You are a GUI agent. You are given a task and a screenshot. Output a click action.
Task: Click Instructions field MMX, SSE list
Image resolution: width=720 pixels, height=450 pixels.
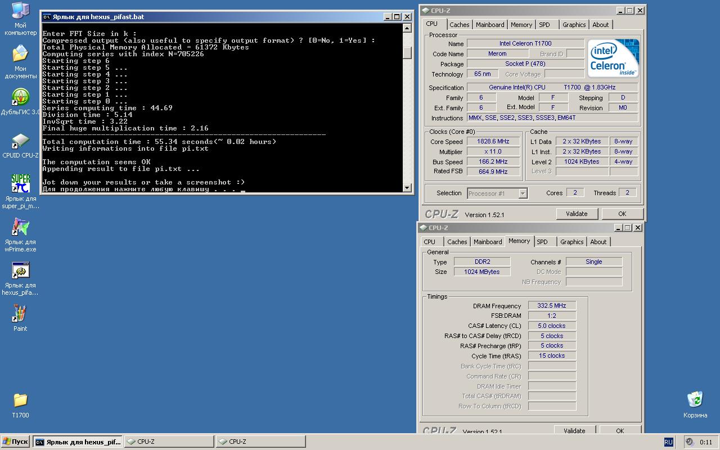552,118
